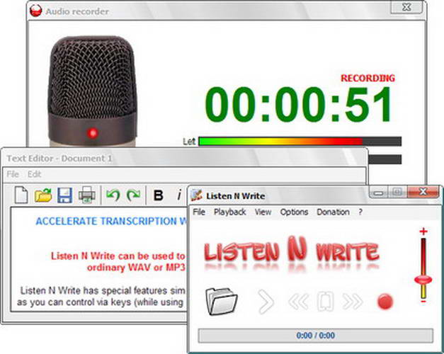The width and height of the screenshot is (444, 354).
Task: Open the Donation menu
Action: click(x=333, y=212)
